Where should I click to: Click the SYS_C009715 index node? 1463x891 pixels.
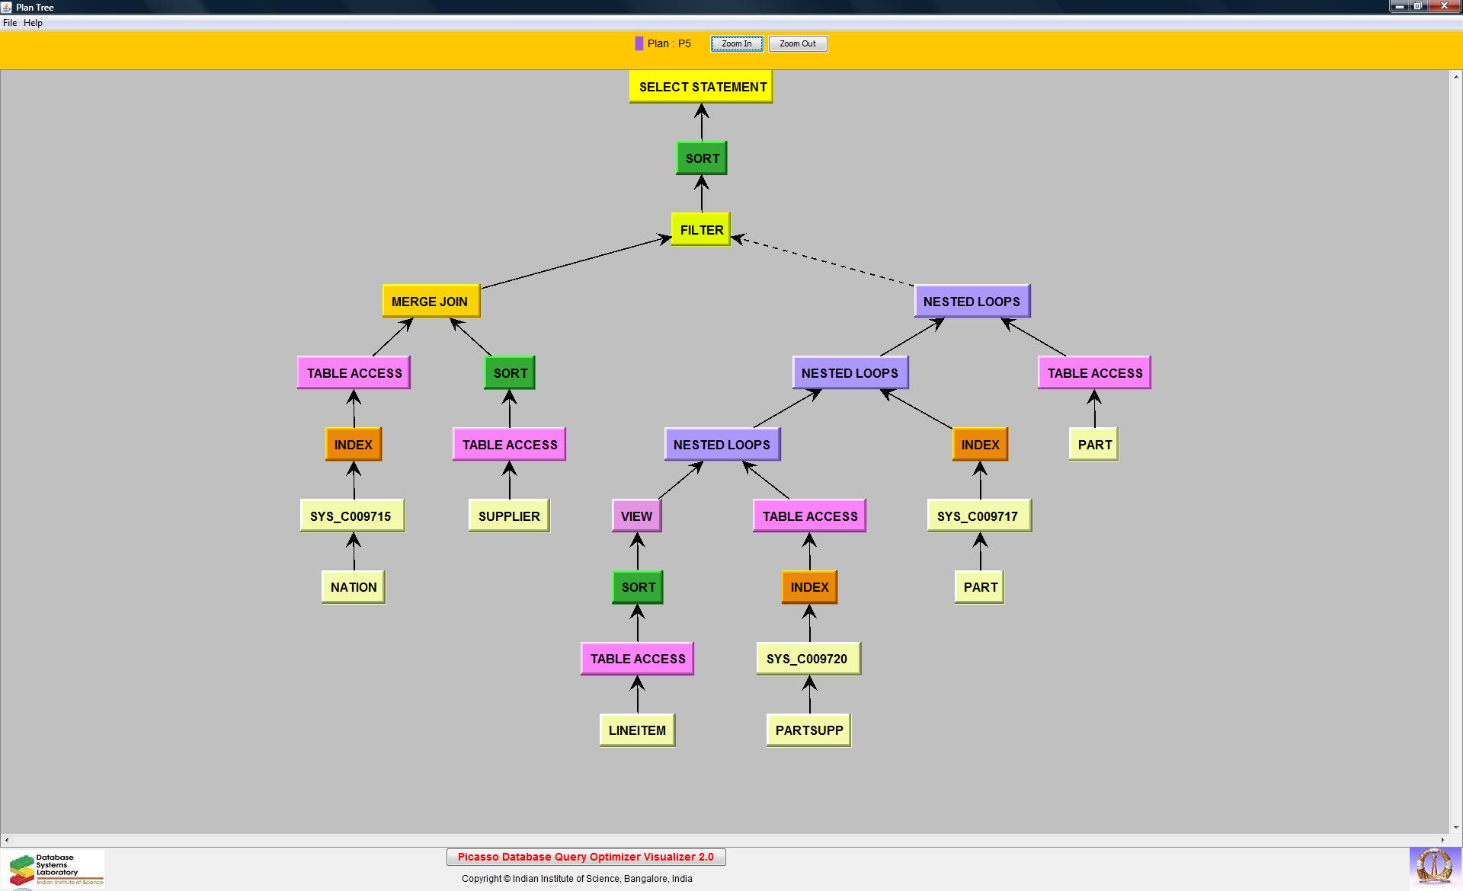[x=351, y=516]
